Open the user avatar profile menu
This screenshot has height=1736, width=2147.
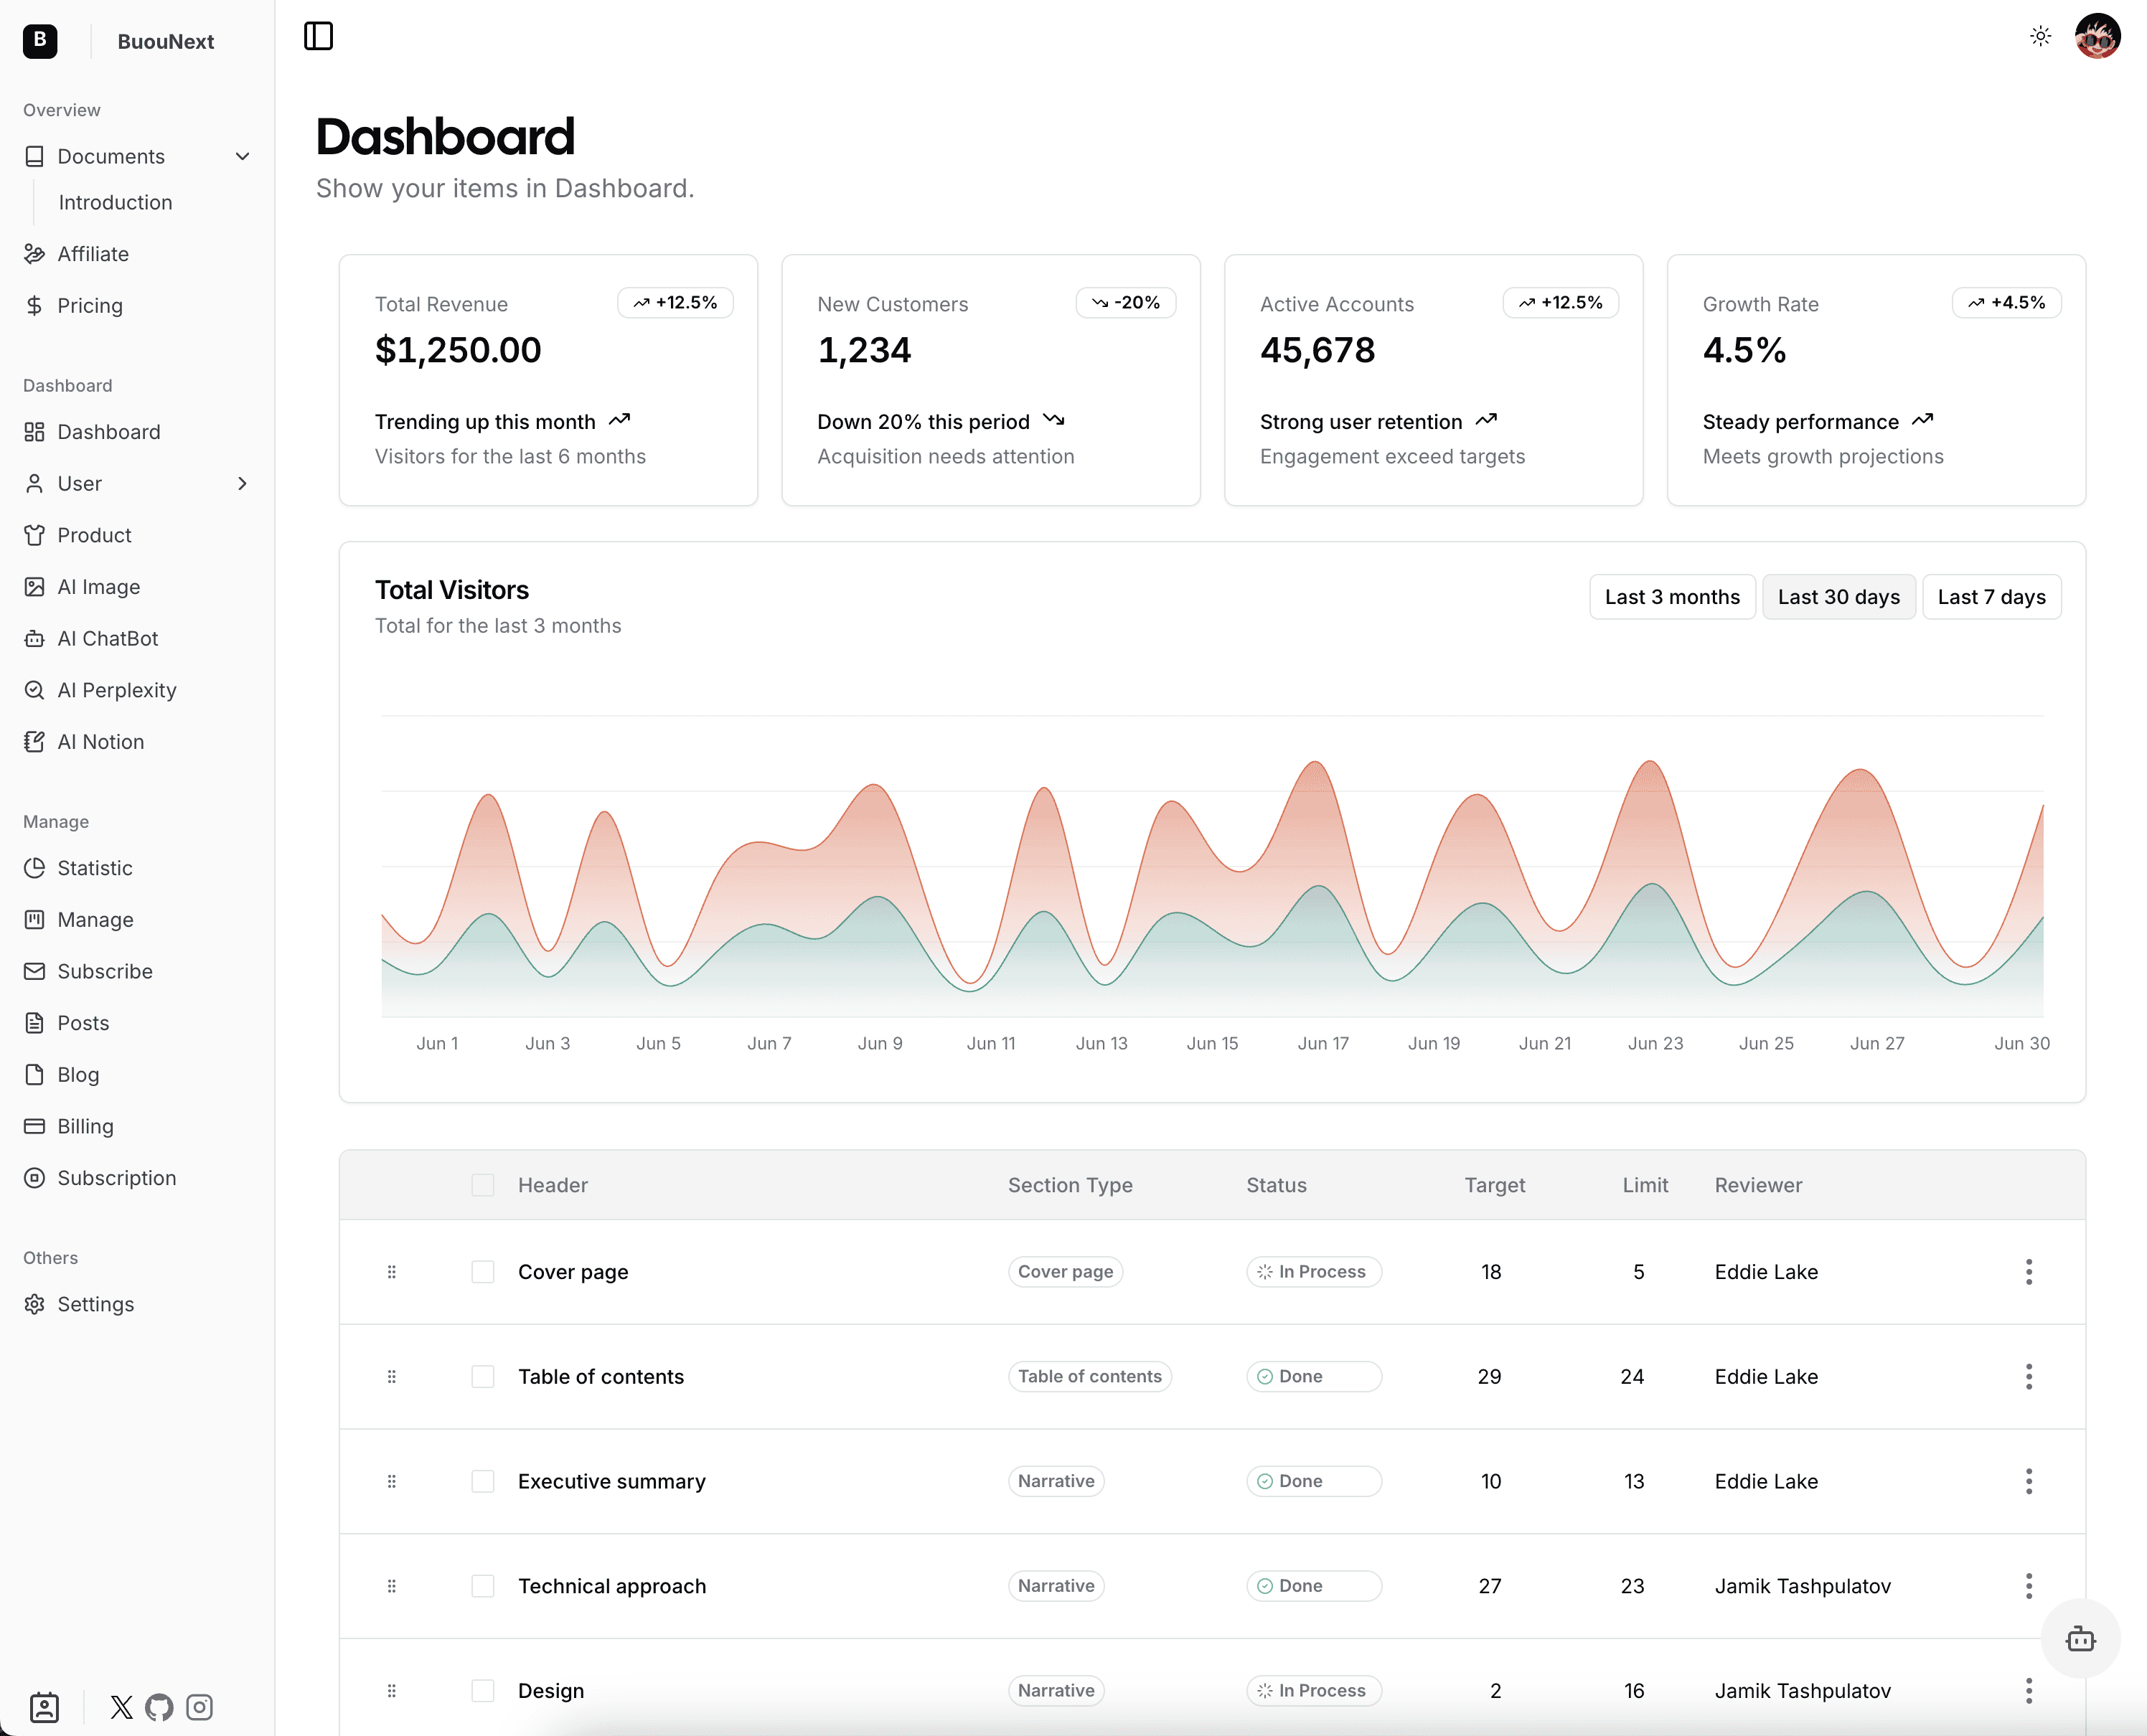[2097, 37]
